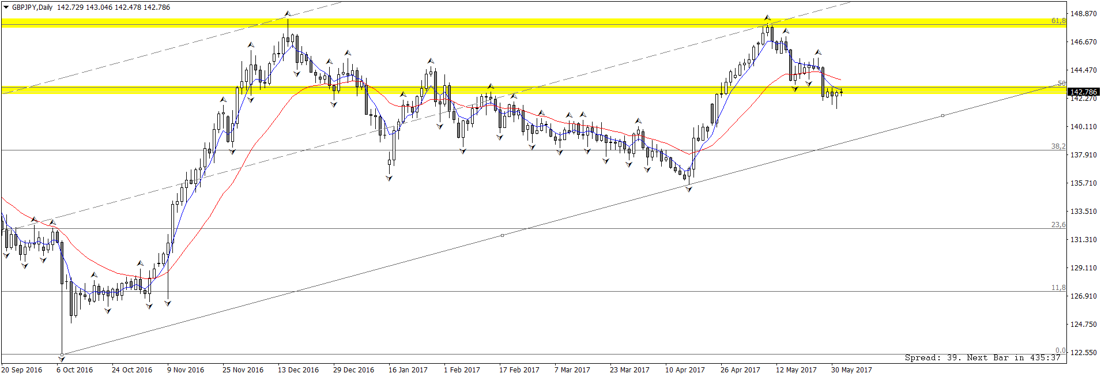The height and width of the screenshot is (377, 1101).
Task: Click the 7 Mar 2017 date label
Action: point(572,370)
